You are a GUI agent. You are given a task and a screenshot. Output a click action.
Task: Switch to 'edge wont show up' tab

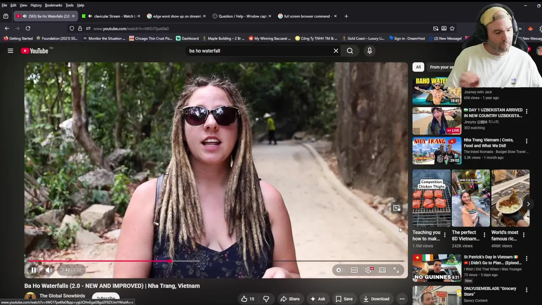[176, 16]
